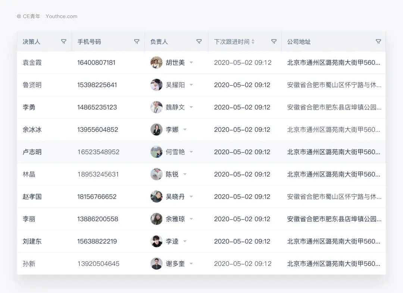Viewport: 403px width, 293px height.
Task: Click phone number 13955604852
Action: 98,129
